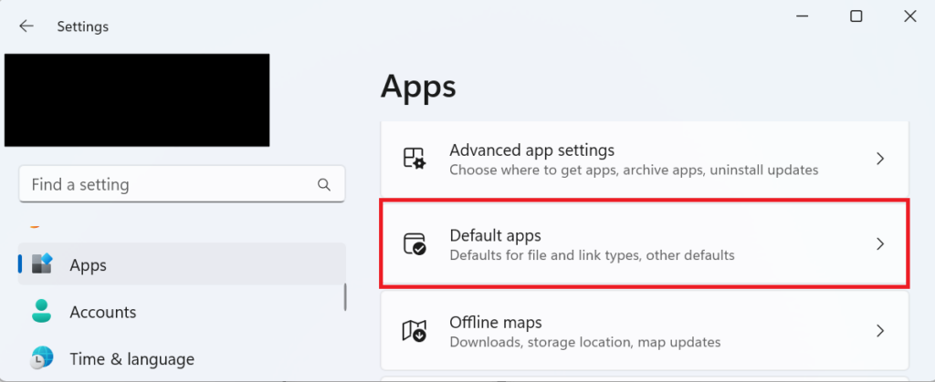
Task: Click the Accounts person icon
Action: coord(42,311)
